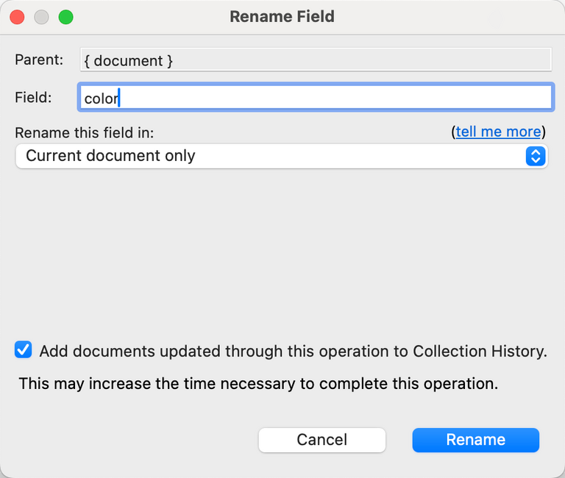
Task: Minimize the window using the yellow button
Action: pyautogui.click(x=41, y=17)
